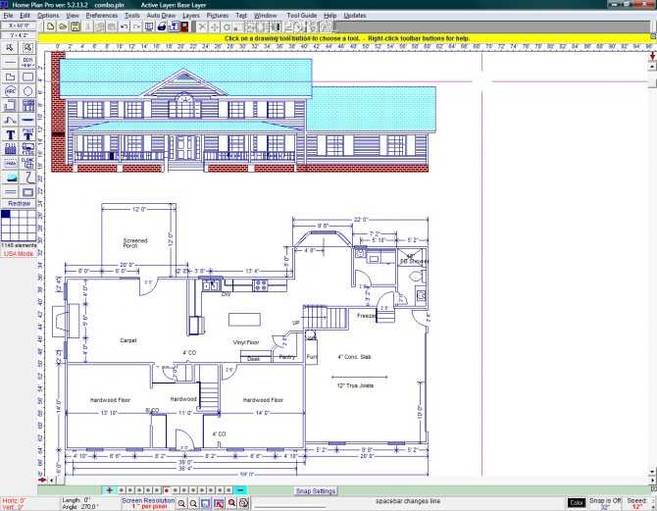Screen dimensions: 657x511
Task: Select the Fast Text tool
Action: (27, 134)
